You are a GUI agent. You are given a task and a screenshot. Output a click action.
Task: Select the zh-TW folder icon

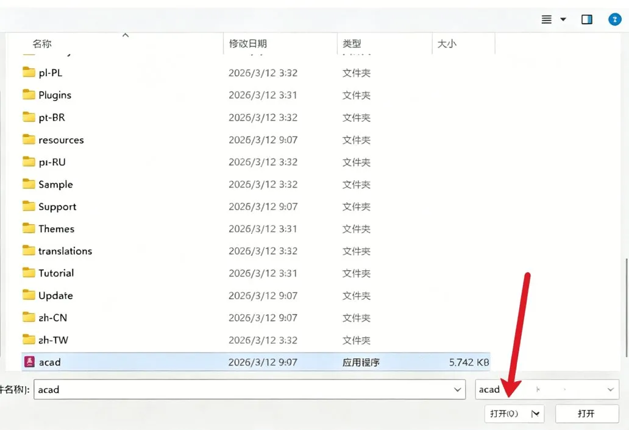point(29,340)
